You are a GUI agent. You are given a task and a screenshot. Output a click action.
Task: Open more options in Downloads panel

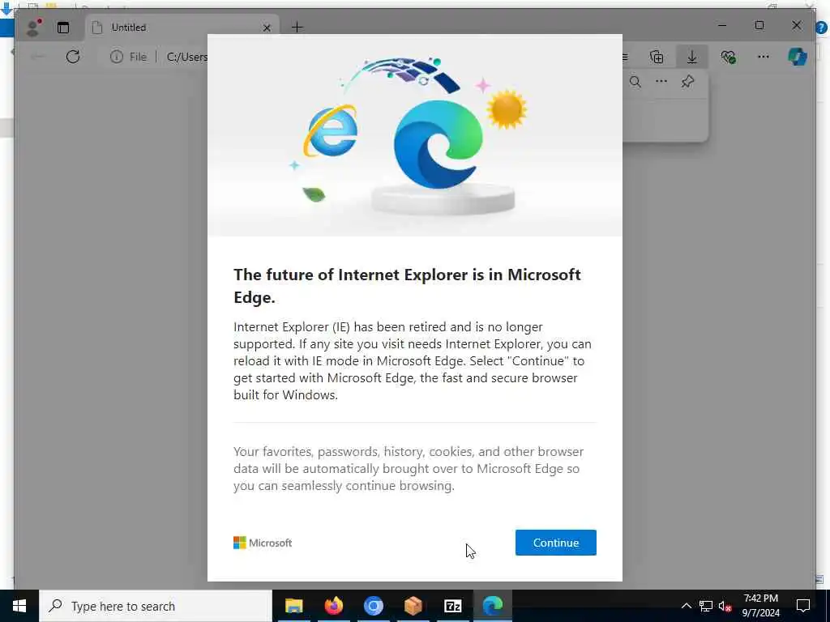click(x=661, y=82)
